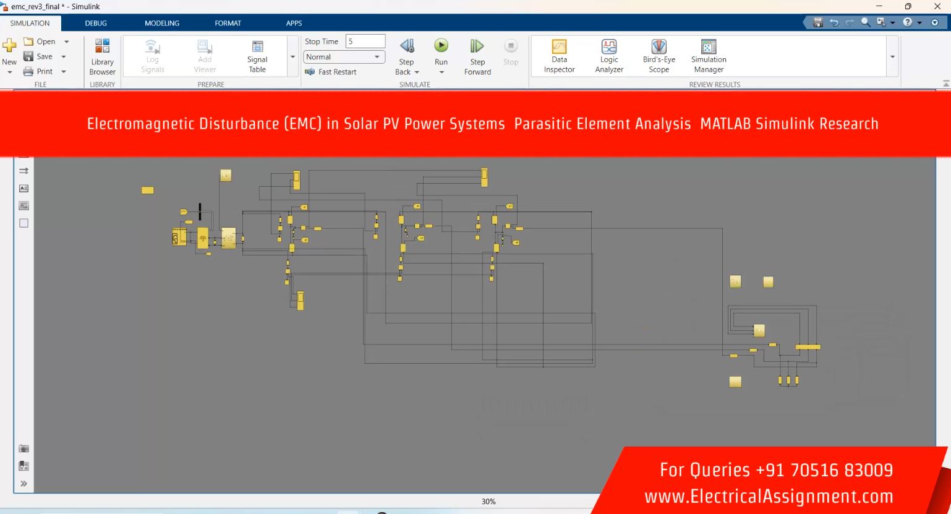
Task: Open Bird's-Eye Scope
Action: [659, 56]
